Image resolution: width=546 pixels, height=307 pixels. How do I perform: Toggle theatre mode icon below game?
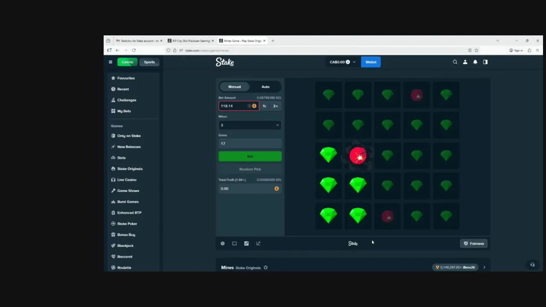coord(235,243)
